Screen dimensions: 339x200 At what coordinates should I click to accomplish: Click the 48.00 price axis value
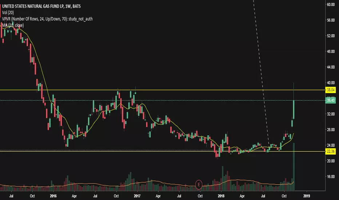[331, 52]
